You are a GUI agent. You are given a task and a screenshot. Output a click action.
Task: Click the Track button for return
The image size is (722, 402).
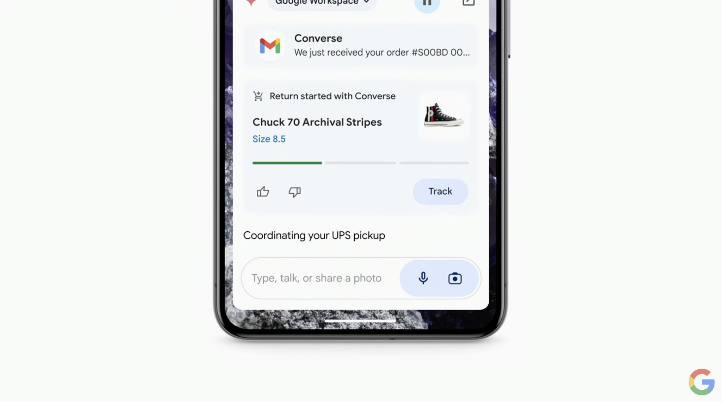tap(439, 192)
